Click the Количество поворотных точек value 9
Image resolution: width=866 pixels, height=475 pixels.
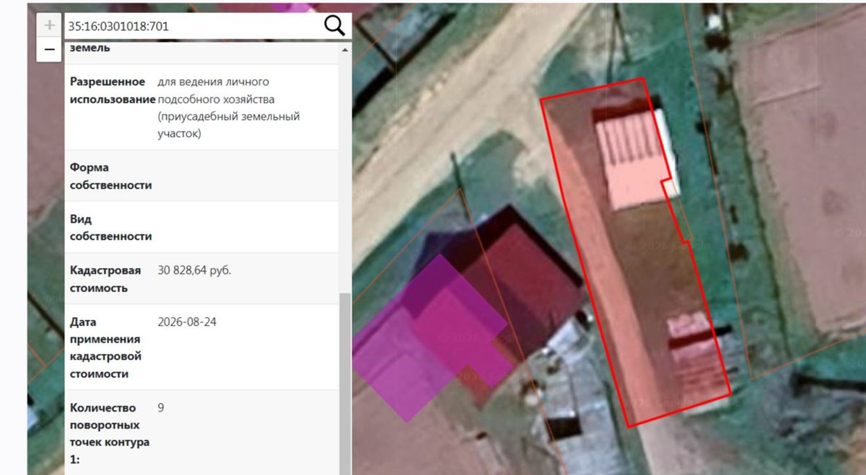coord(160,408)
